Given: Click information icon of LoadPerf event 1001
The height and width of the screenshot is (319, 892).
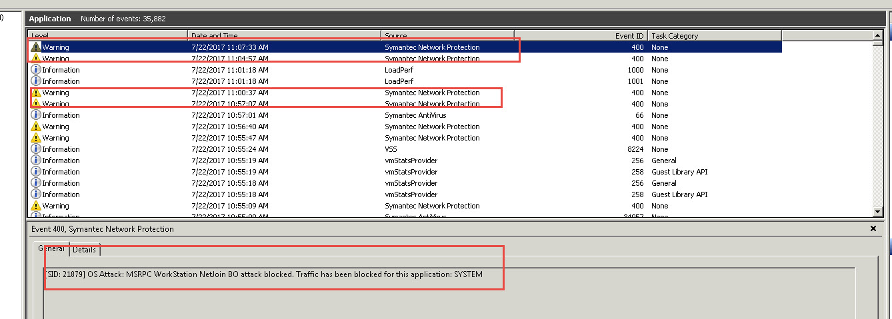Looking at the screenshot, I should (x=36, y=81).
